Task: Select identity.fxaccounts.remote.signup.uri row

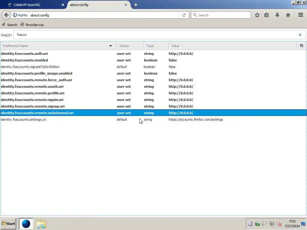Action: coord(153,106)
